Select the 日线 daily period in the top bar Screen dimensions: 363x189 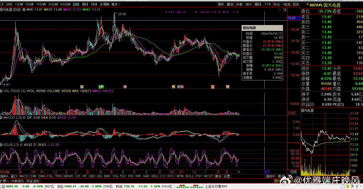point(76,4)
